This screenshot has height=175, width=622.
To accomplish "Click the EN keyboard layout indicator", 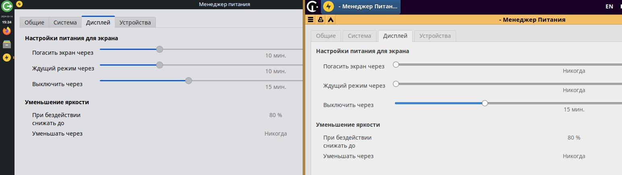I will [609, 6].
